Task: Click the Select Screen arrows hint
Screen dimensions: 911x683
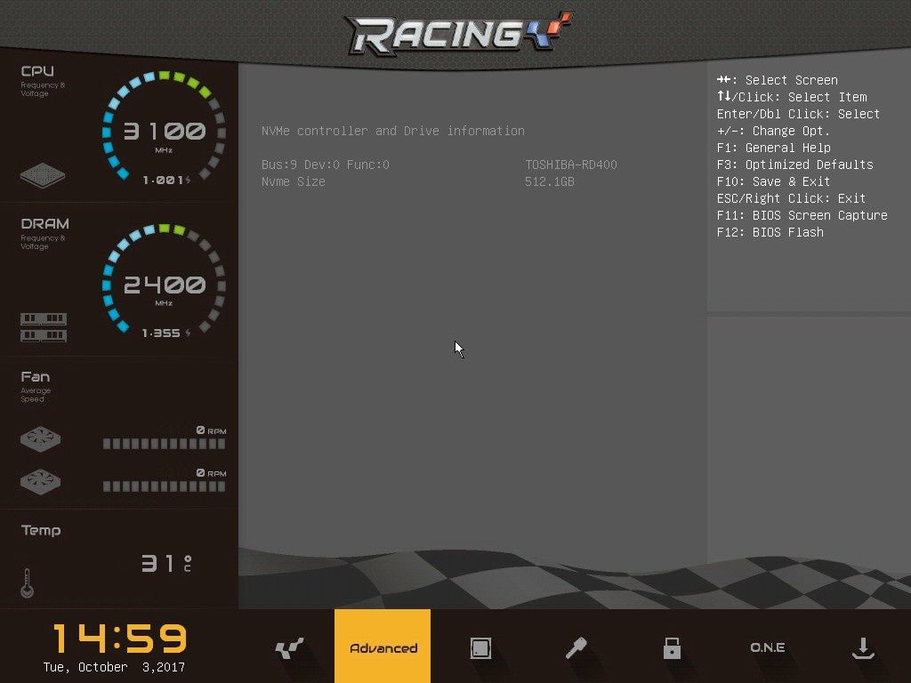Action: pyautogui.click(x=778, y=80)
